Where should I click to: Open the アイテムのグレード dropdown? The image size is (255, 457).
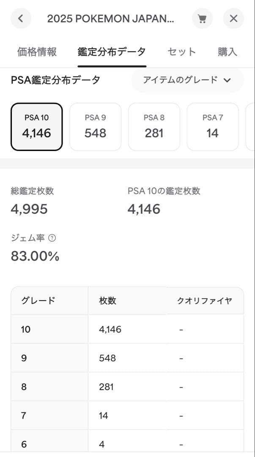pos(187,80)
